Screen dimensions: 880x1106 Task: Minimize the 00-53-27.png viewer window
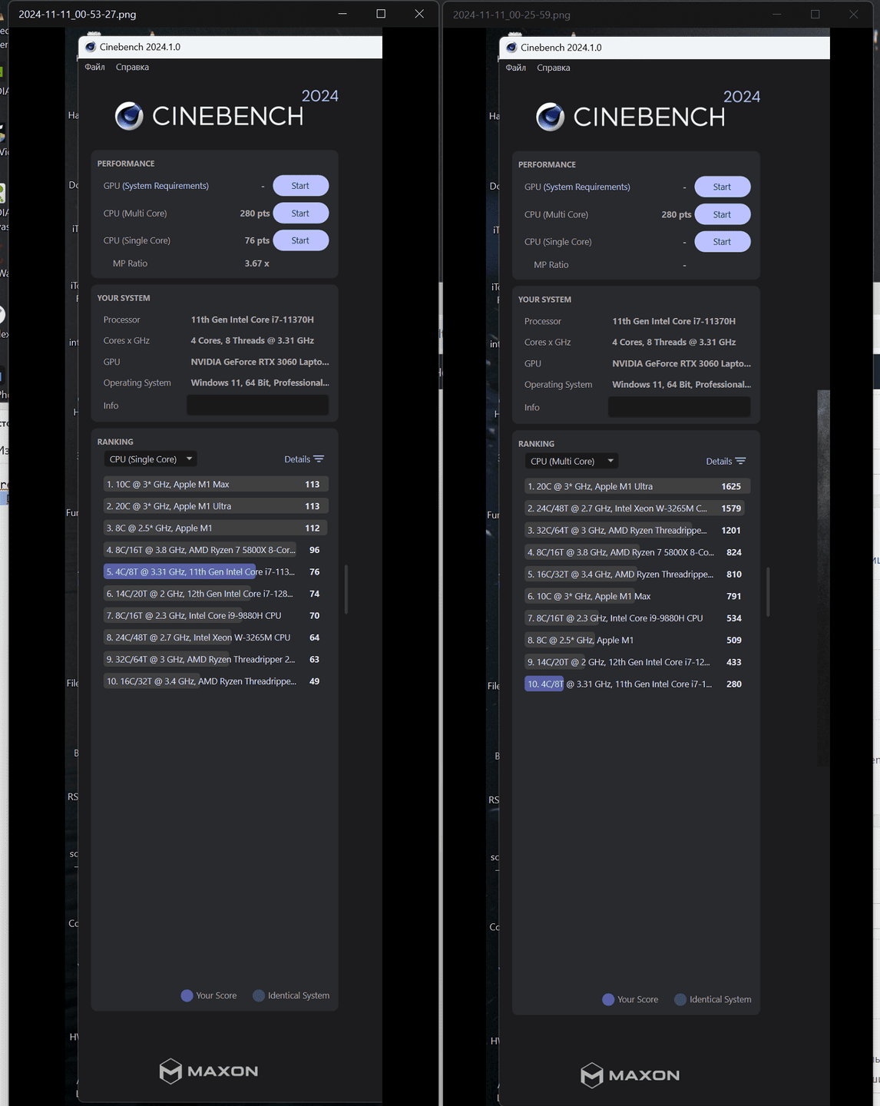pyautogui.click(x=342, y=14)
